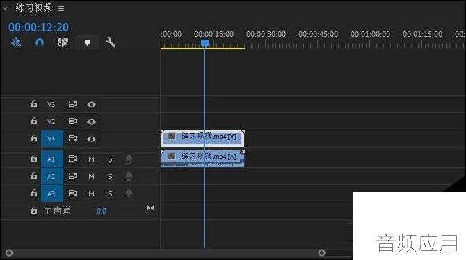This screenshot has height=260, width=466.
Task: Mute track A2
Action: (x=91, y=177)
